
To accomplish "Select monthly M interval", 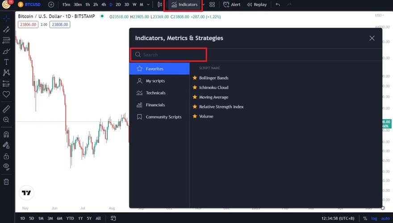I will [142, 4].
